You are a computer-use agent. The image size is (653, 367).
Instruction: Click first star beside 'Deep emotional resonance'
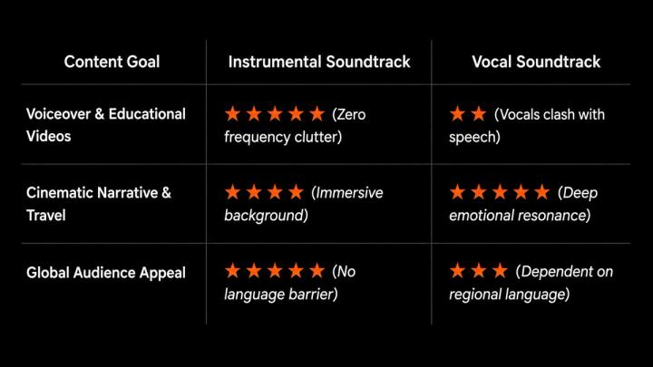point(457,192)
